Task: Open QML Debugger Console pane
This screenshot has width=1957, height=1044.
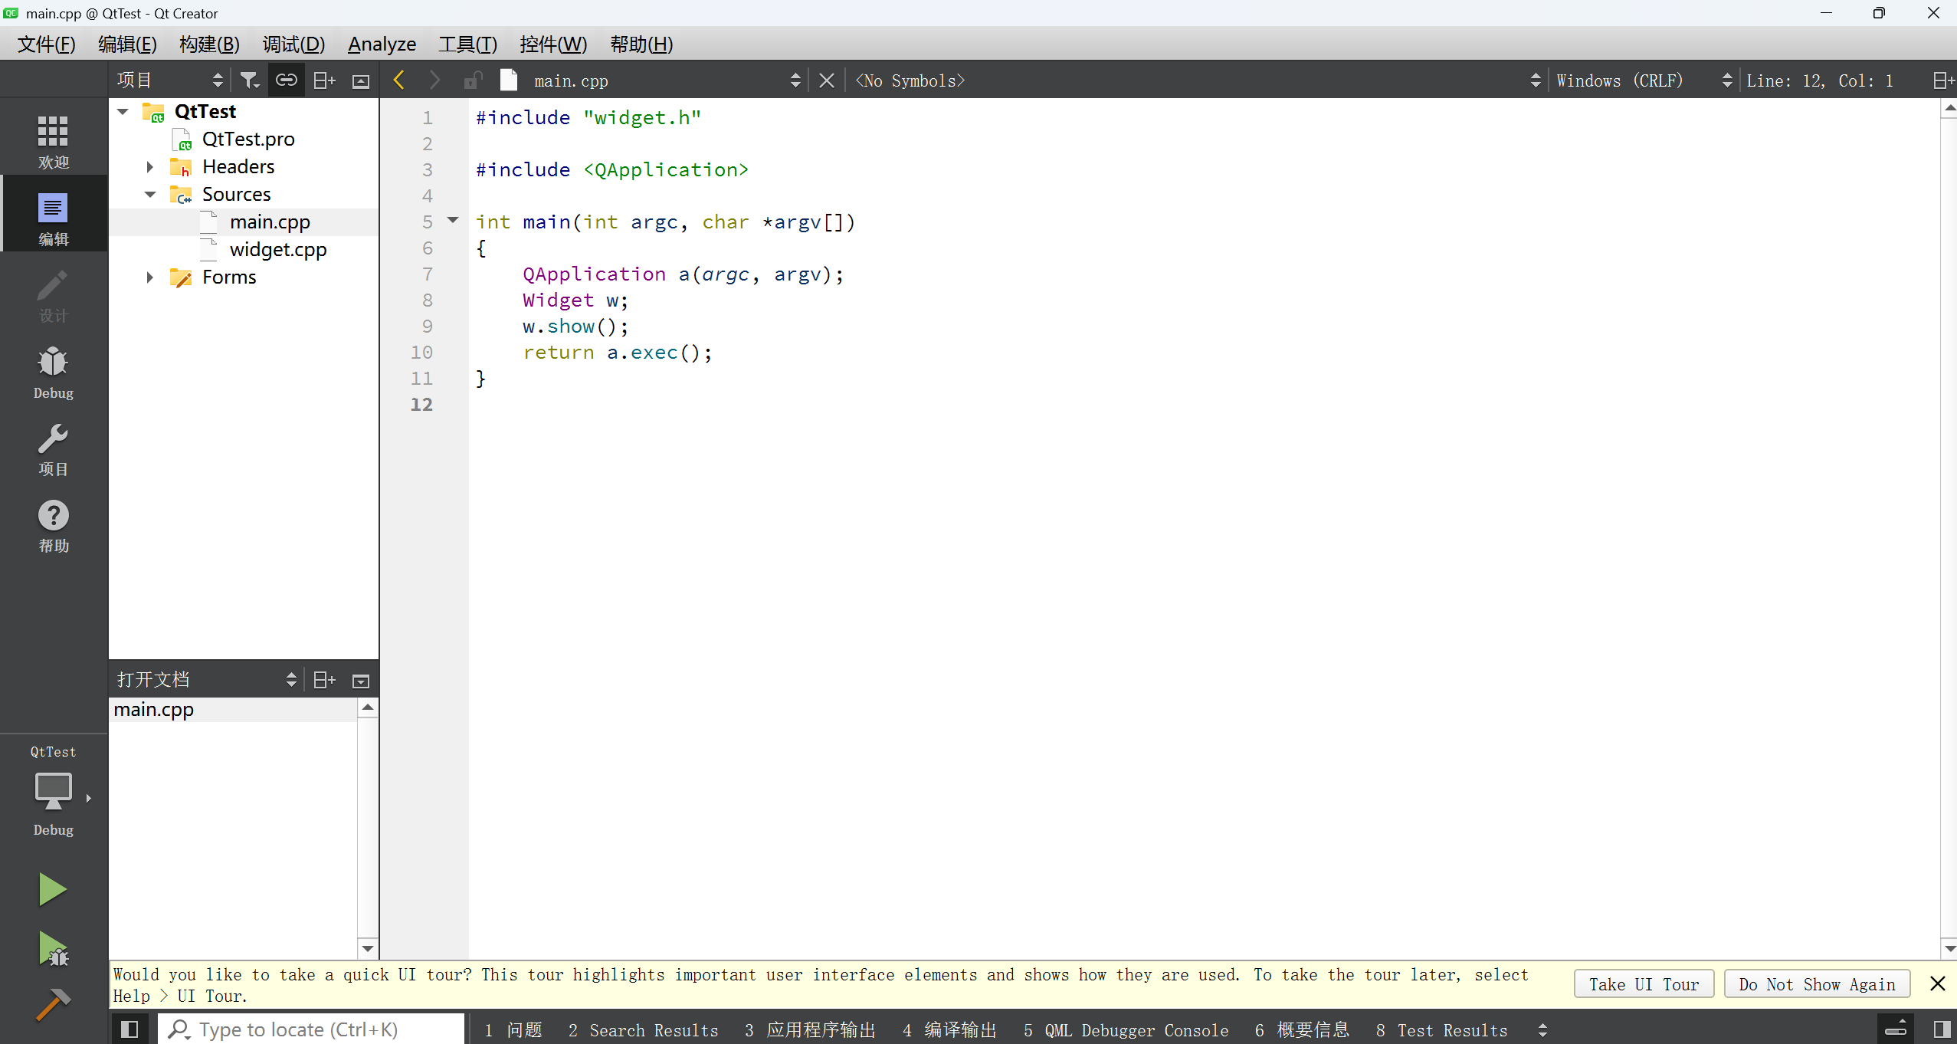Action: pos(1126,1030)
